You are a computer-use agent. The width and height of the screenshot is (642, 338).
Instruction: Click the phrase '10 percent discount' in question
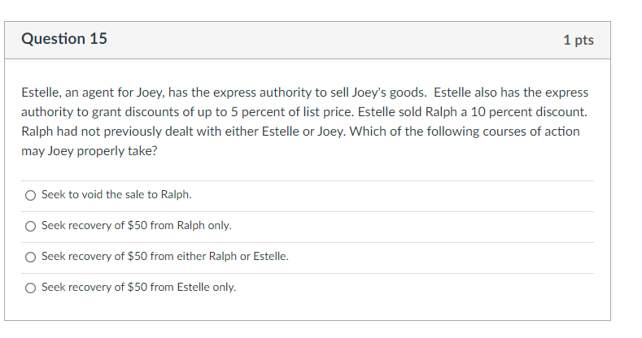click(x=529, y=112)
